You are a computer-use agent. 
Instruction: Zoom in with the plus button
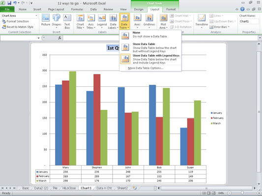[259, 193]
